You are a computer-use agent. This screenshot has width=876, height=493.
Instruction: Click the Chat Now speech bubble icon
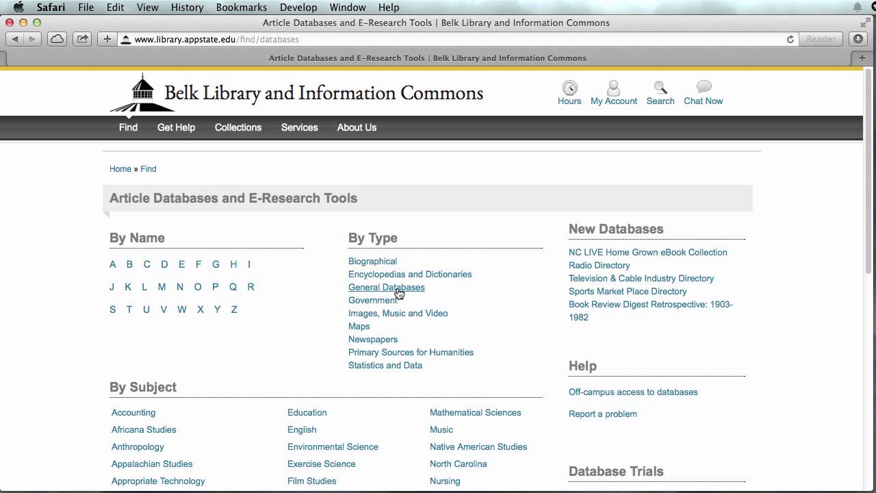click(704, 87)
